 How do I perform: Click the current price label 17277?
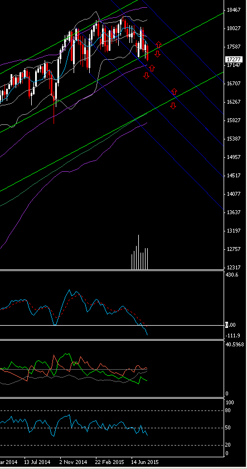(x=234, y=59)
